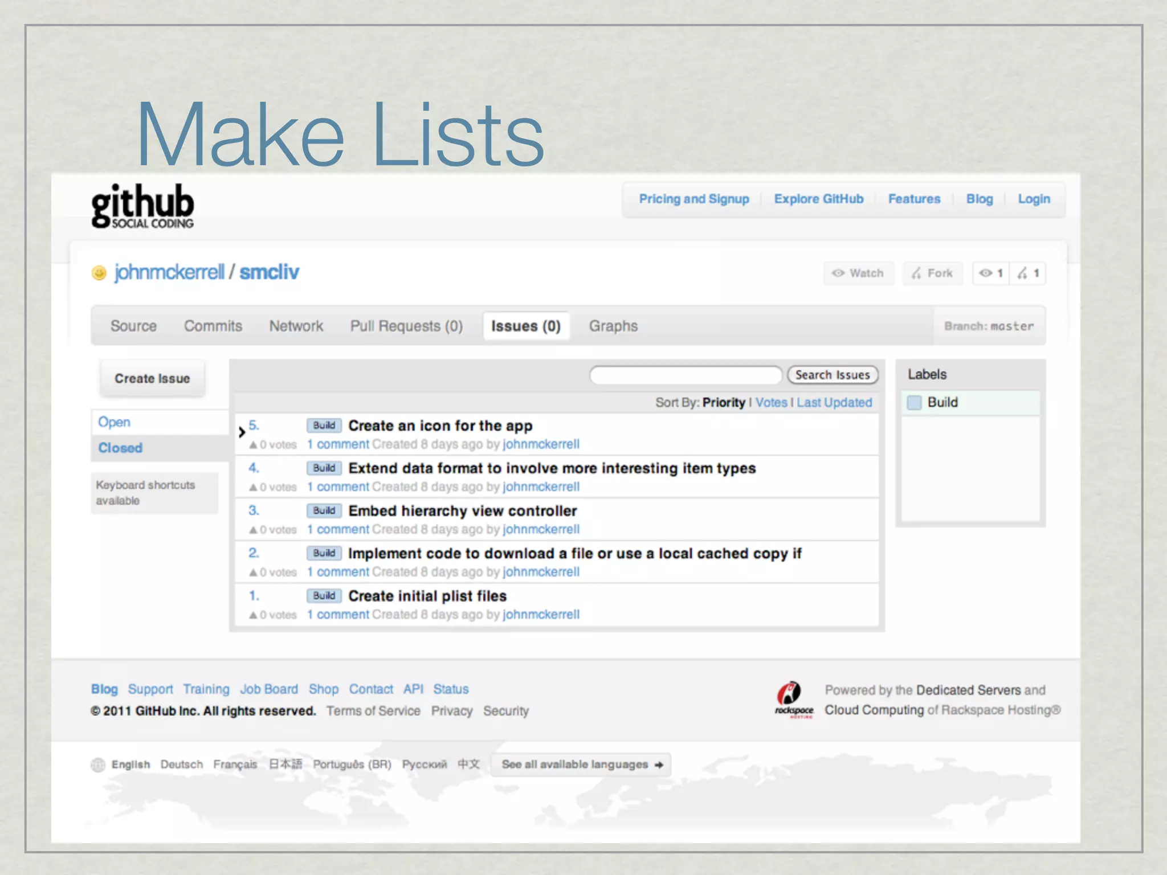Click the globe icon beside English
The height and width of the screenshot is (875, 1167).
pyautogui.click(x=98, y=764)
